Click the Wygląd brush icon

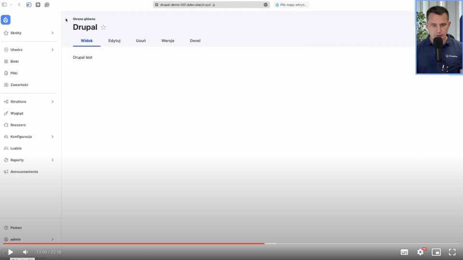coord(6,113)
